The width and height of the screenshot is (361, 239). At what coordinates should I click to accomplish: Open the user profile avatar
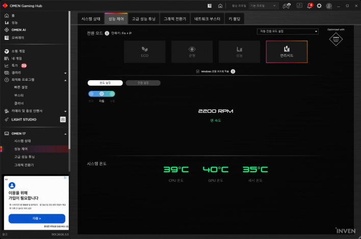tap(329, 6)
